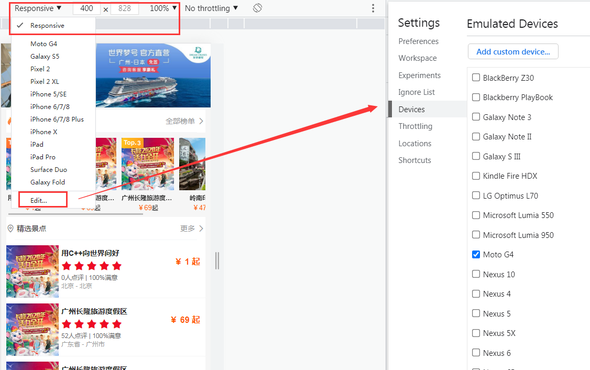
Task: Click the Add custom device button
Action: point(513,51)
